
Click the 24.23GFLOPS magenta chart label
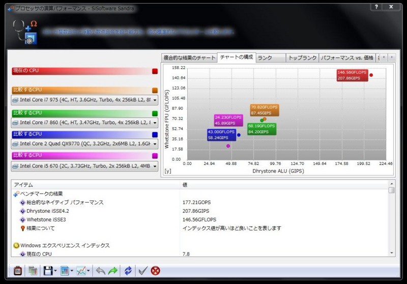[228, 120]
